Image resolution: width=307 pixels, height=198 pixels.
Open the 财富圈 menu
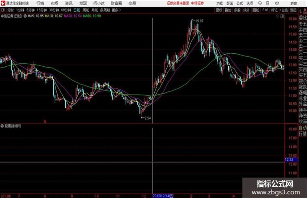coord(116,3)
